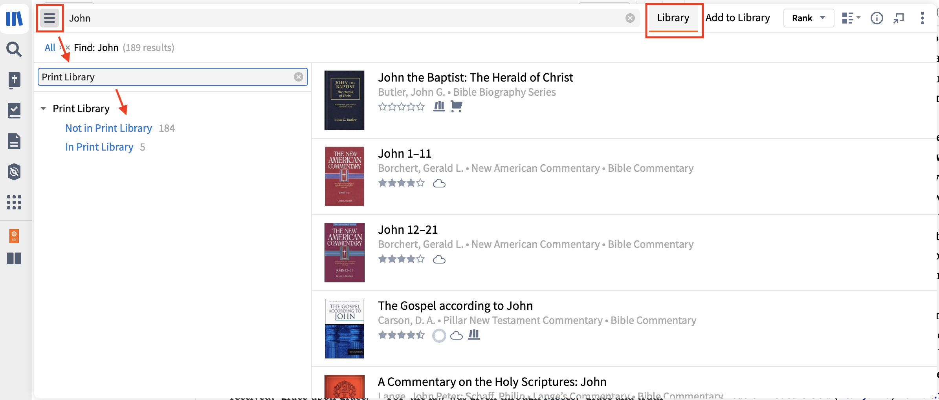Open John the Baptist book cover
939x400 pixels.
click(x=345, y=100)
